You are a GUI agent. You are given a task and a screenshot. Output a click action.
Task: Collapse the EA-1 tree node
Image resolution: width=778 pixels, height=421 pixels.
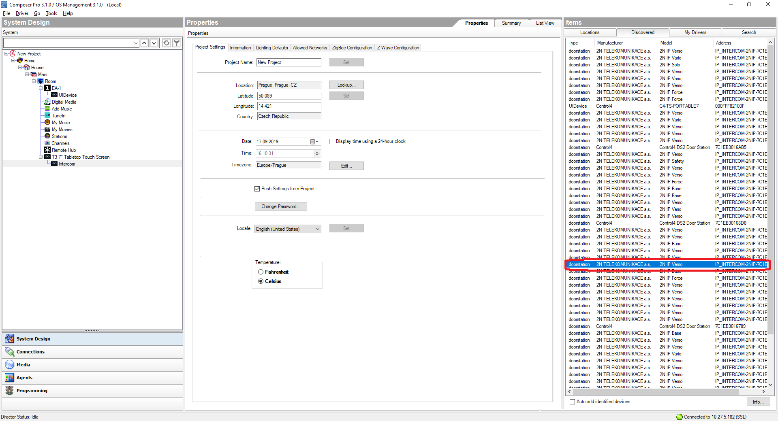41,88
